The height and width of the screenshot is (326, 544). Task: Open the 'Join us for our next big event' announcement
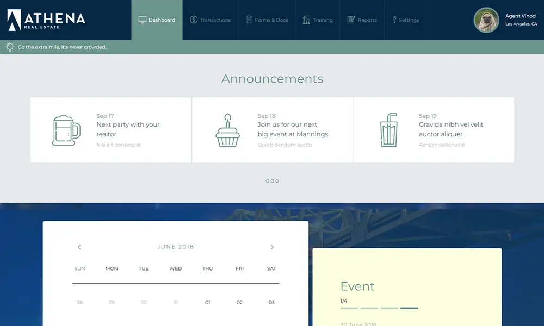point(293,129)
